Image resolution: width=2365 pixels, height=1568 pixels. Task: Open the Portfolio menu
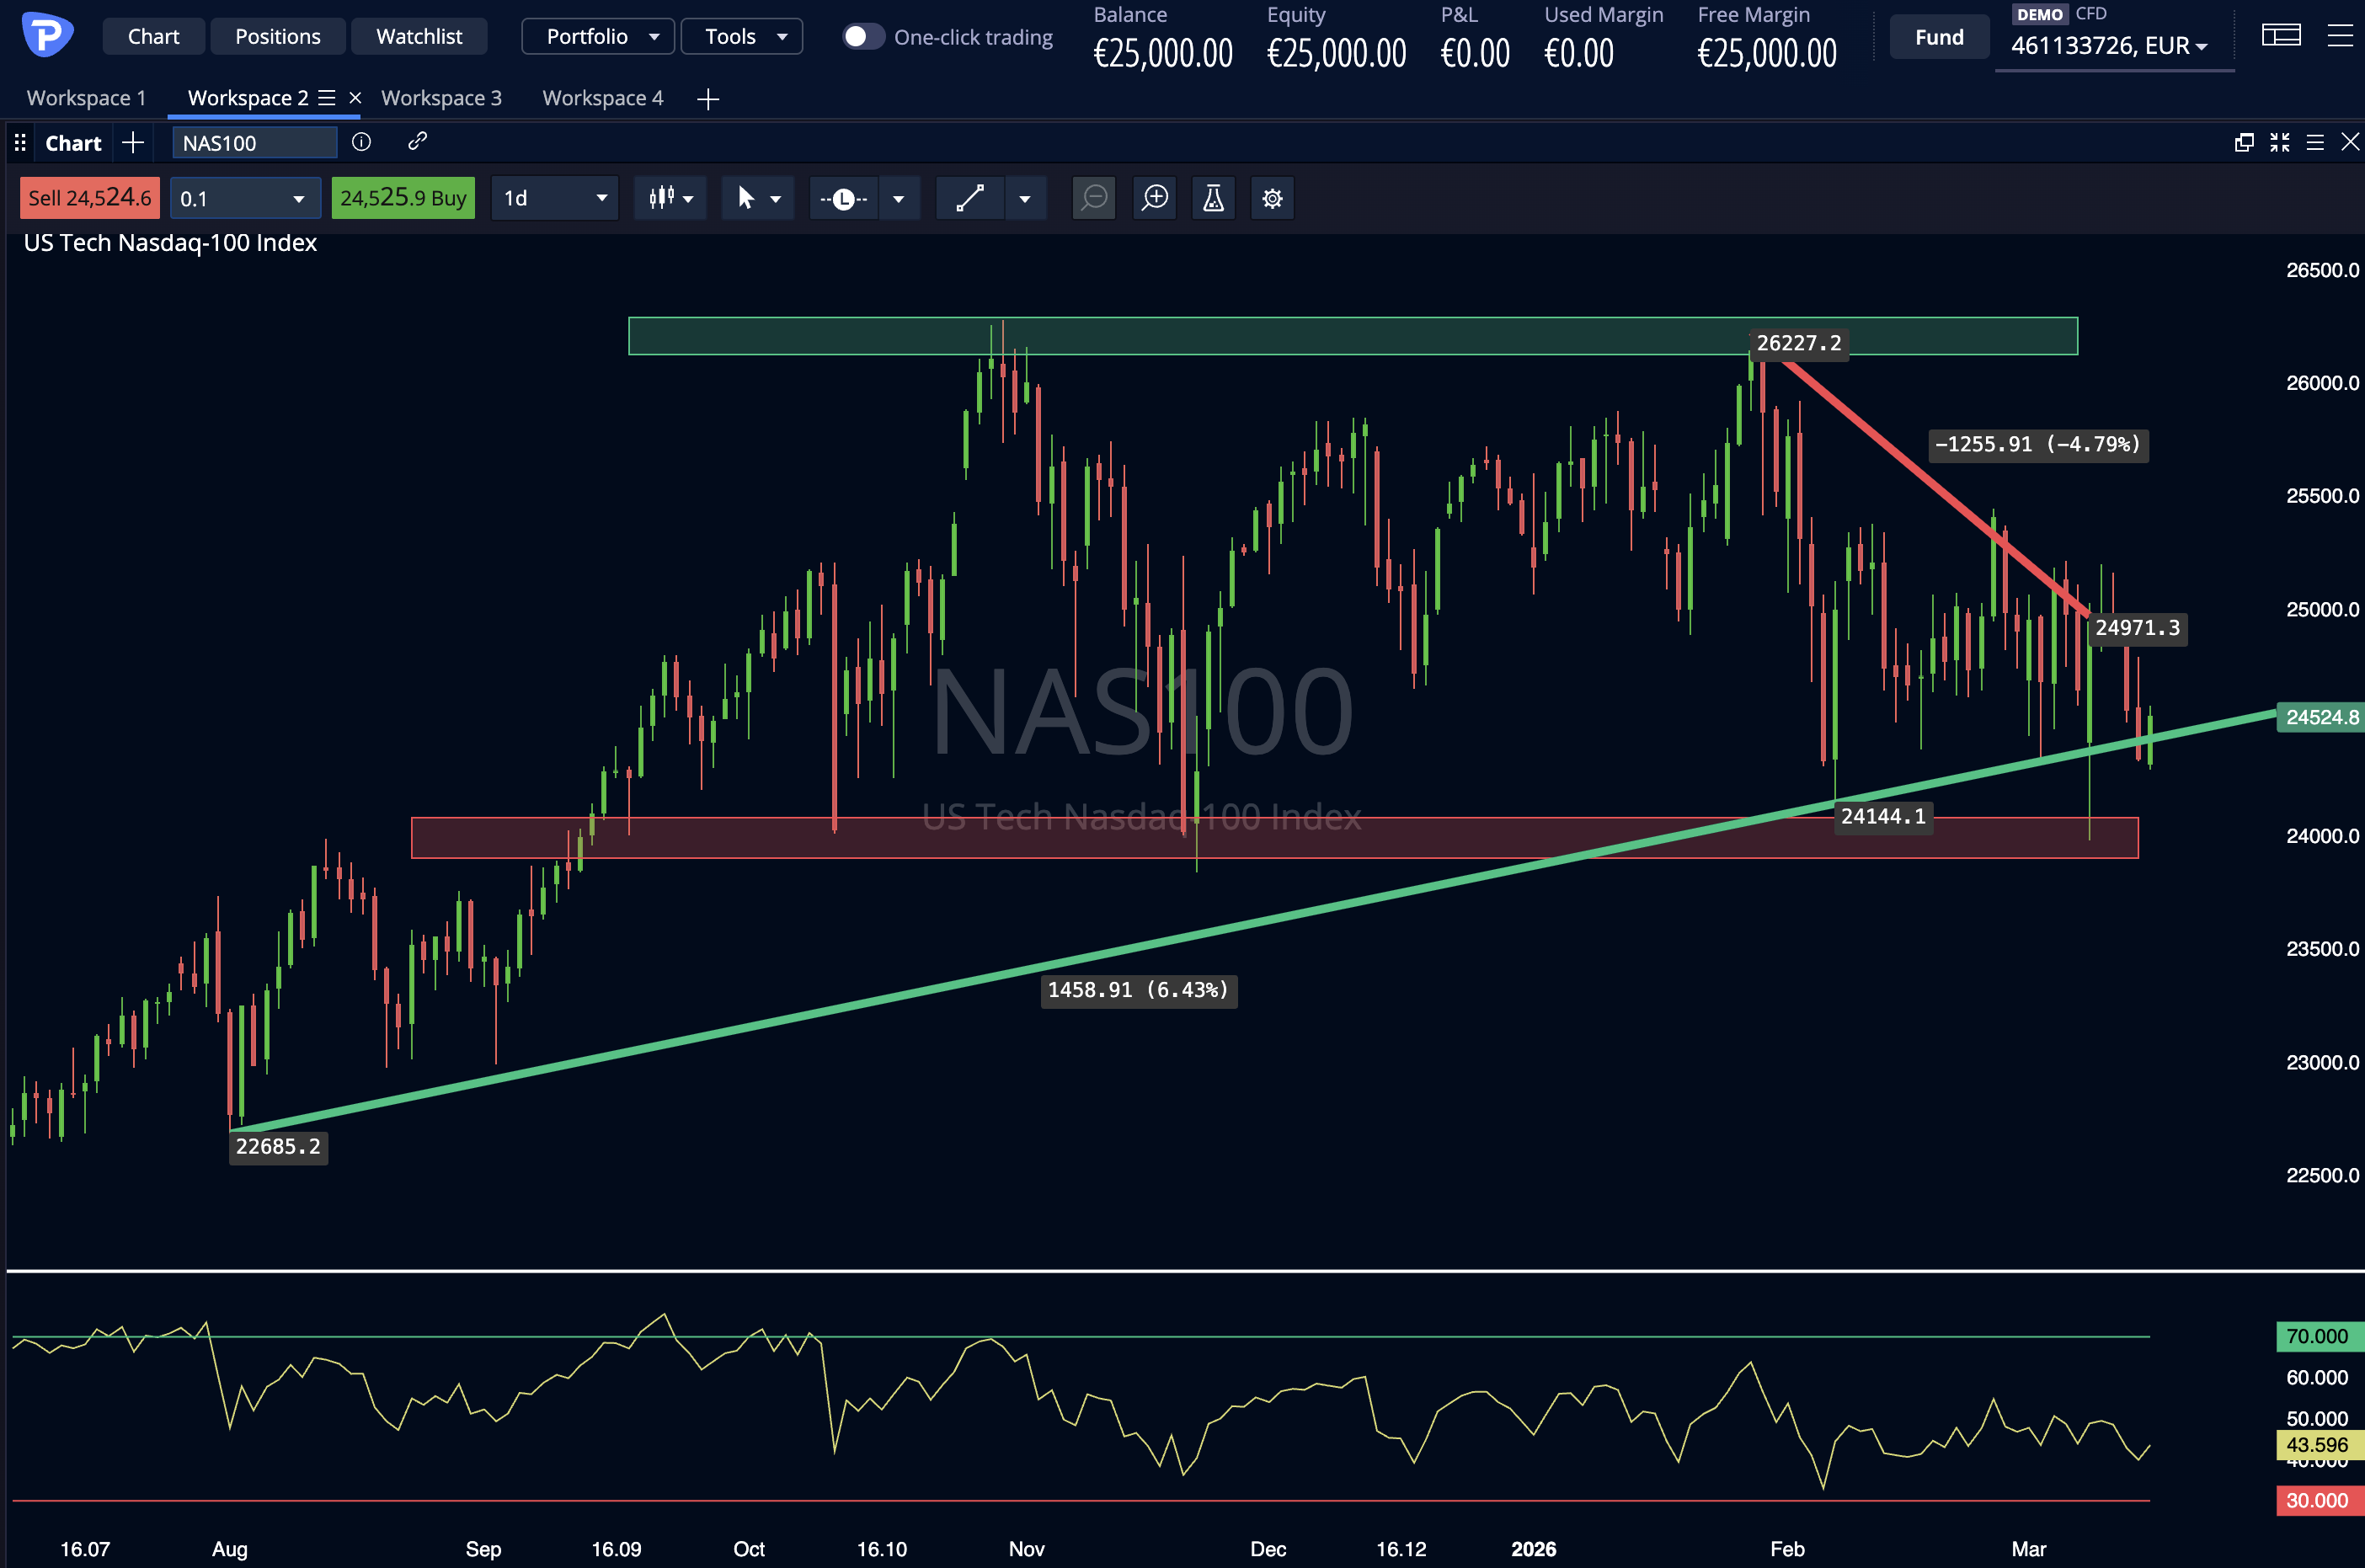pos(598,37)
